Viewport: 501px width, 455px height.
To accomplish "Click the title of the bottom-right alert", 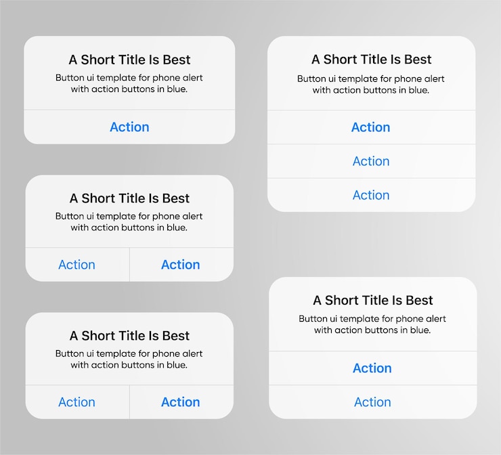I will pos(373,300).
